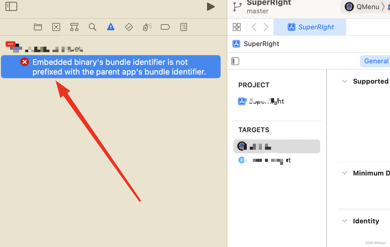The height and width of the screenshot is (247, 390).
Task: Open the Test navigator diamond icon
Action: pyautogui.click(x=129, y=27)
